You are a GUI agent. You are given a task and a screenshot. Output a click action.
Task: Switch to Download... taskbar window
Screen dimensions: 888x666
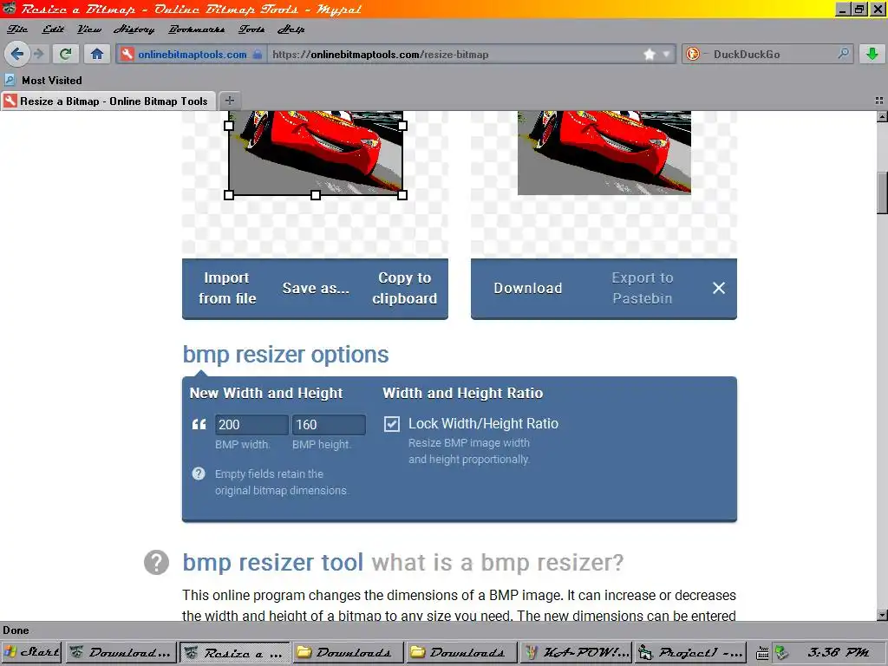coord(120,652)
